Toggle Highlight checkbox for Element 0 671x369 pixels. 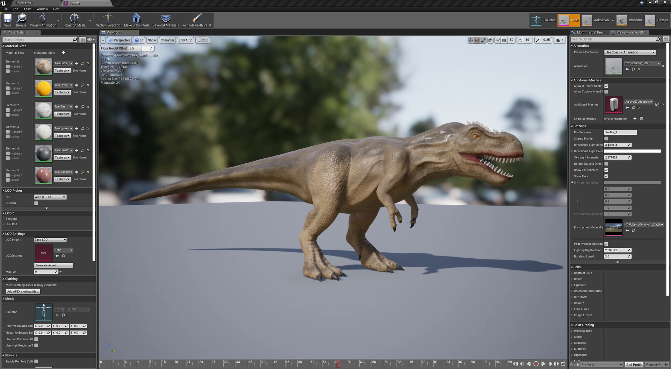click(x=8, y=67)
